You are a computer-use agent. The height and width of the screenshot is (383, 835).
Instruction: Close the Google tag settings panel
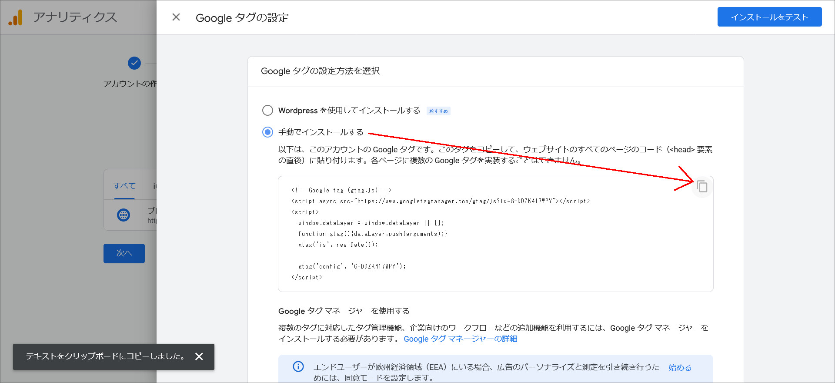[x=176, y=17]
